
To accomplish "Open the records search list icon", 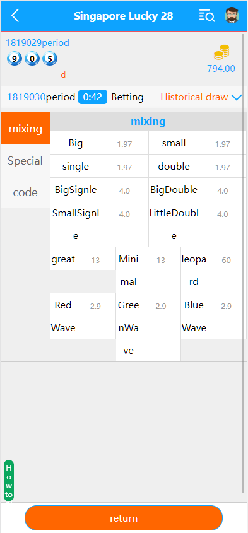I will [206, 16].
